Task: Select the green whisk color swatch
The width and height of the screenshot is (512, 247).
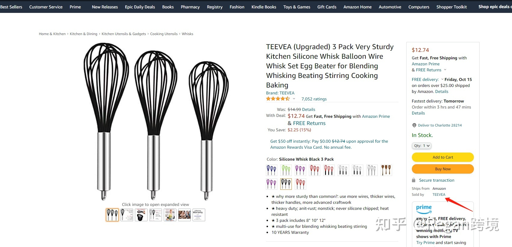Action: pos(286,170)
